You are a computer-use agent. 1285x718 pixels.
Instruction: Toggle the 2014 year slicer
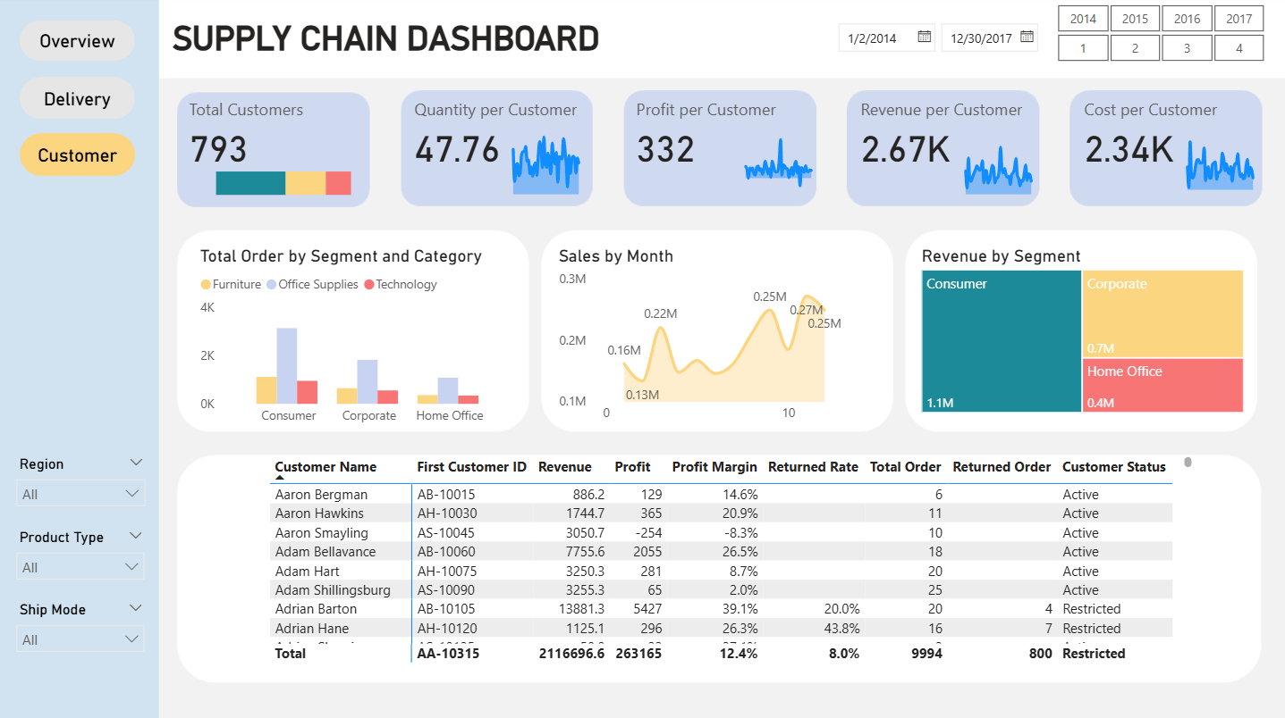[1083, 19]
